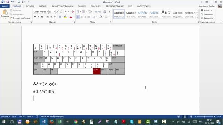Click the numbered list icon
Viewport: 223px width, 125px height.
84,12
